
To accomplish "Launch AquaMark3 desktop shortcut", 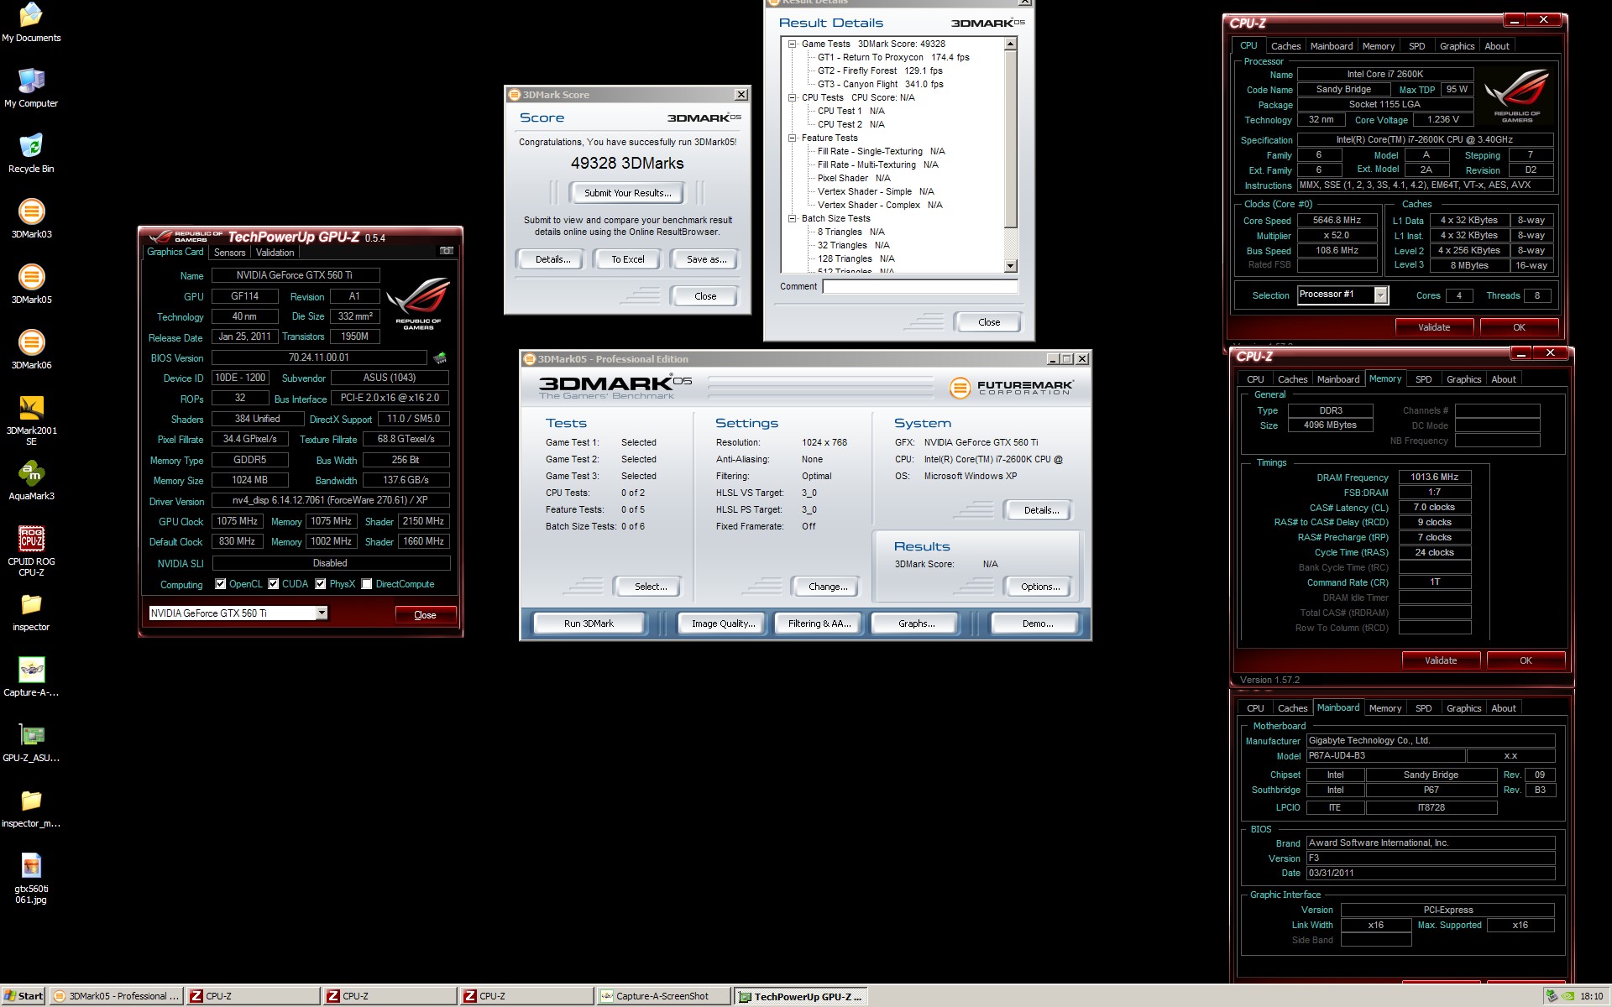I will pos(31,473).
